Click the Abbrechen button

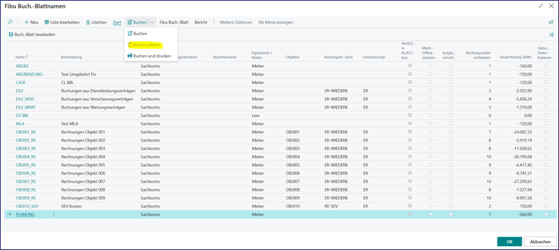(540, 242)
